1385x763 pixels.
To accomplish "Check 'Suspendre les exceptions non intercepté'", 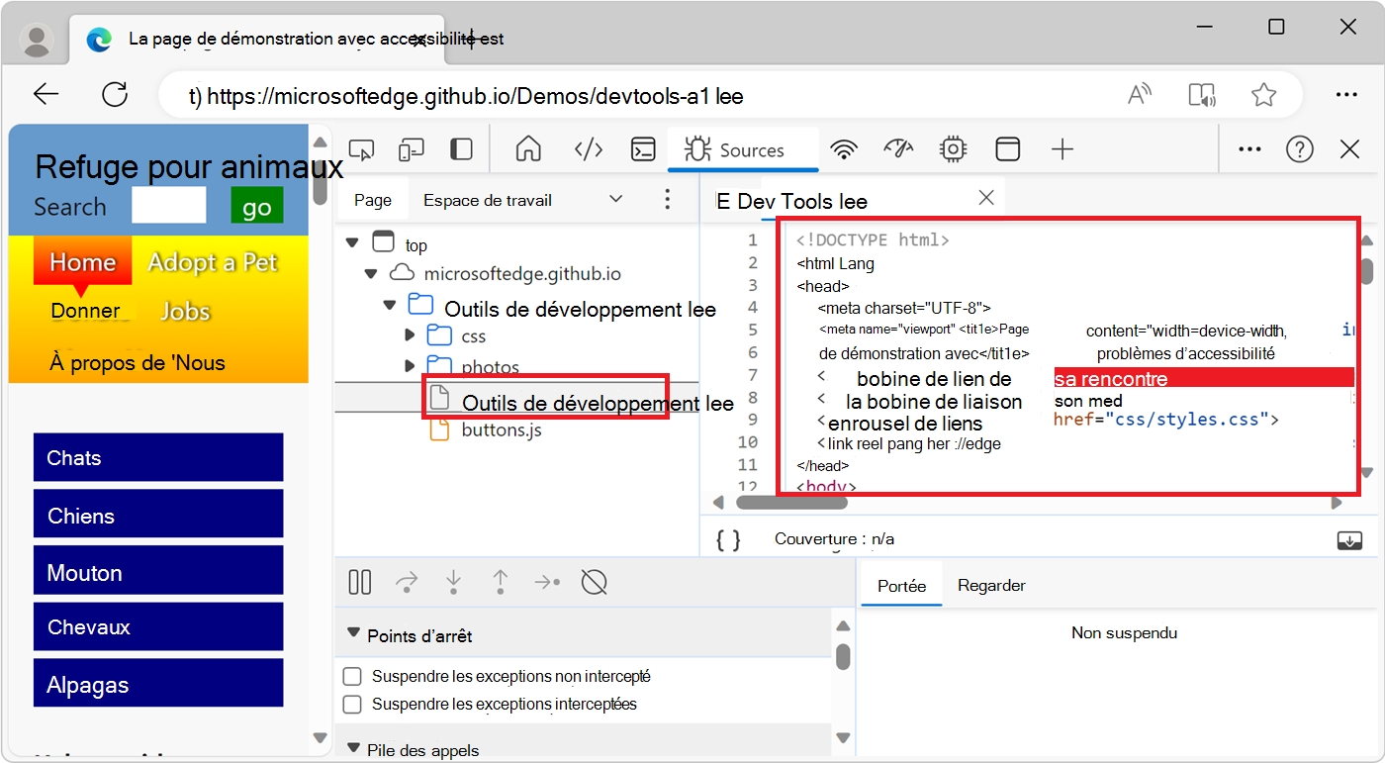I will (x=352, y=676).
